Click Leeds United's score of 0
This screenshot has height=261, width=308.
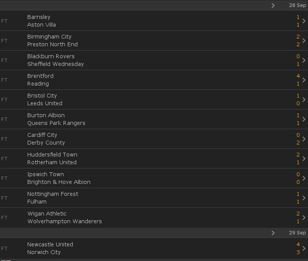point(298,103)
